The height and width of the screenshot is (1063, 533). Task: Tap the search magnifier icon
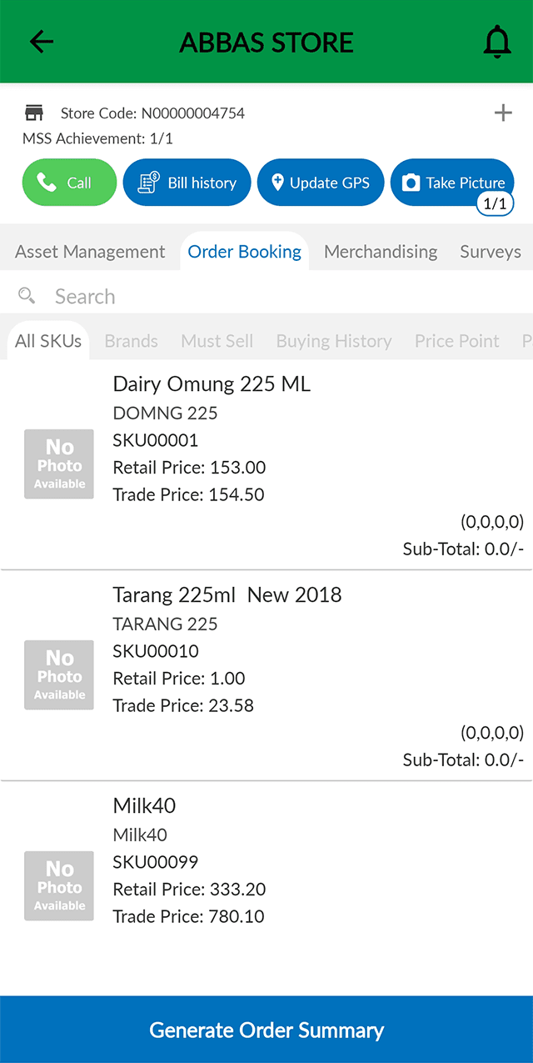click(27, 296)
